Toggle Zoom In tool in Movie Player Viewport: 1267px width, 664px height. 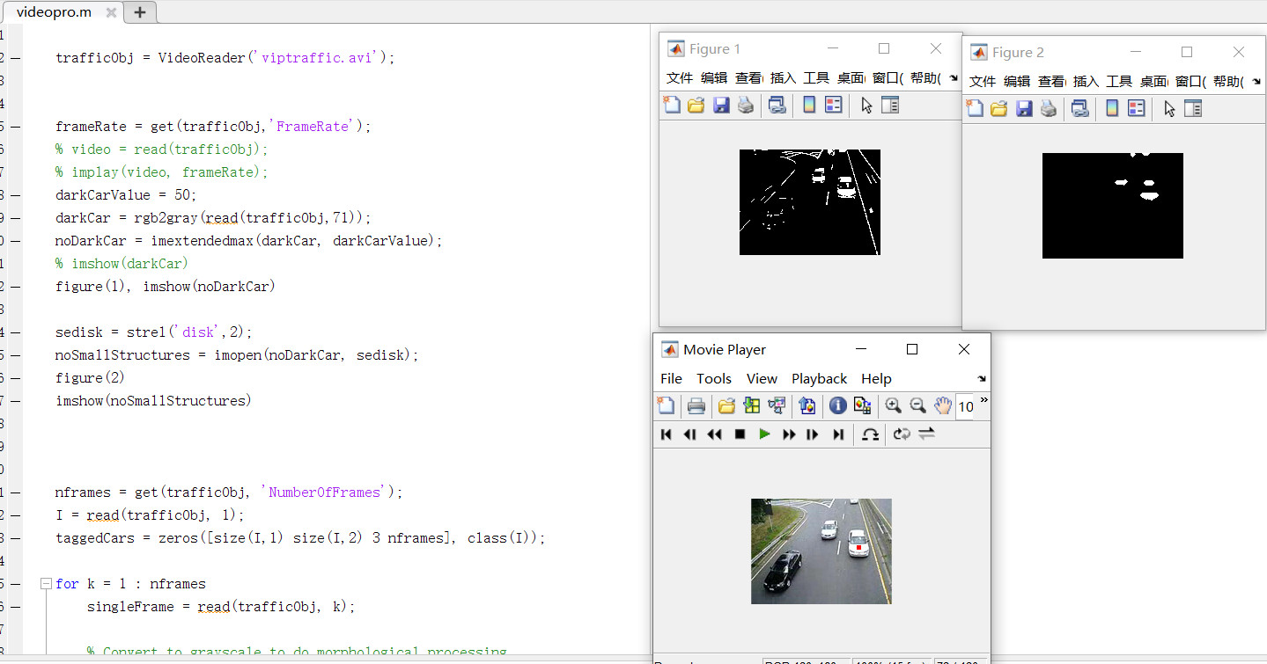coord(893,405)
